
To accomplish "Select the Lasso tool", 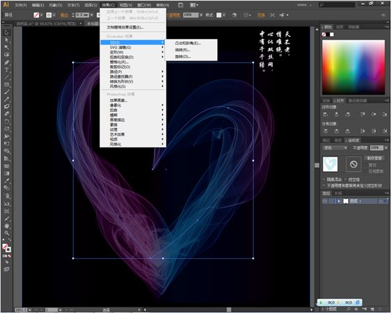I will click(x=6, y=55).
